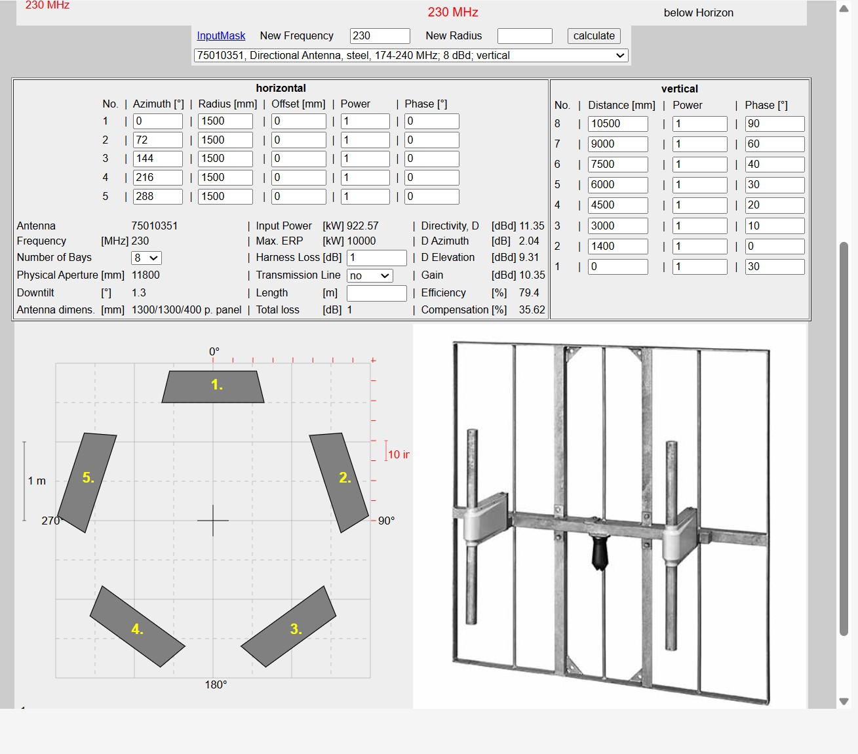The width and height of the screenshot is (858, 754).
Task: Edit Azimuth field with value 144
Action: pos(158,159)
